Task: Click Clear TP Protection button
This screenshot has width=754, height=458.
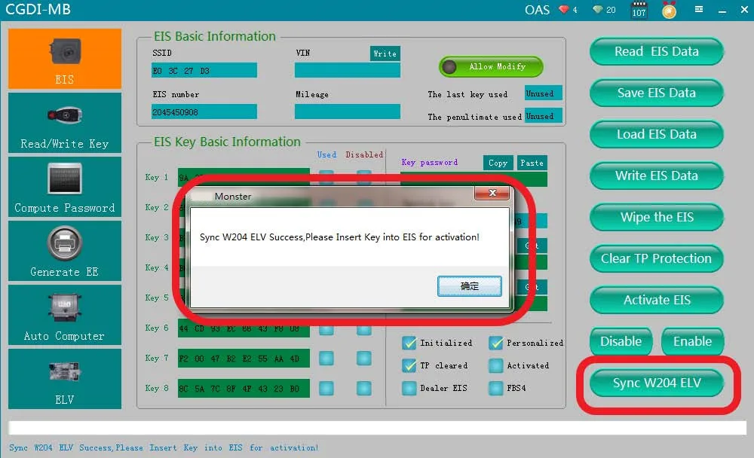Action: (657, 258)
